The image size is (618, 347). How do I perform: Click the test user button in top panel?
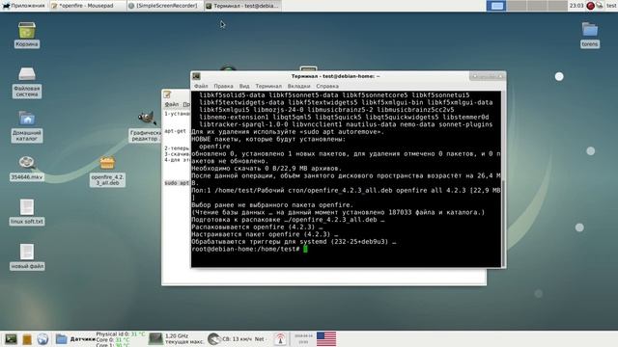tap(611, 6)
